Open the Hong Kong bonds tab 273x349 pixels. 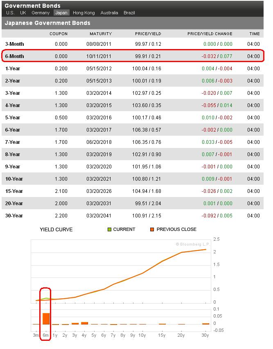pyautogui.click(x=84, y=13)
